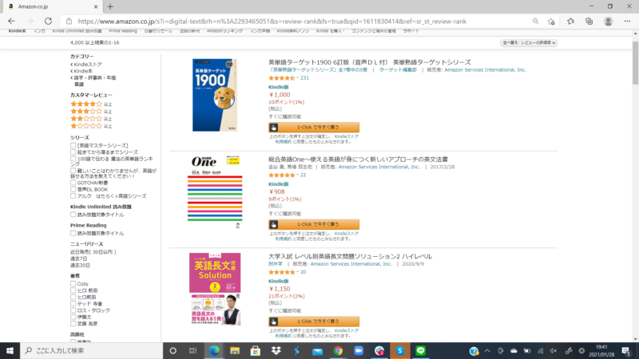Image resolution: width=639 pixels, height=359 pixels.
Task: Click the lock icon in the address bar
Action: (x=69, y=22)
